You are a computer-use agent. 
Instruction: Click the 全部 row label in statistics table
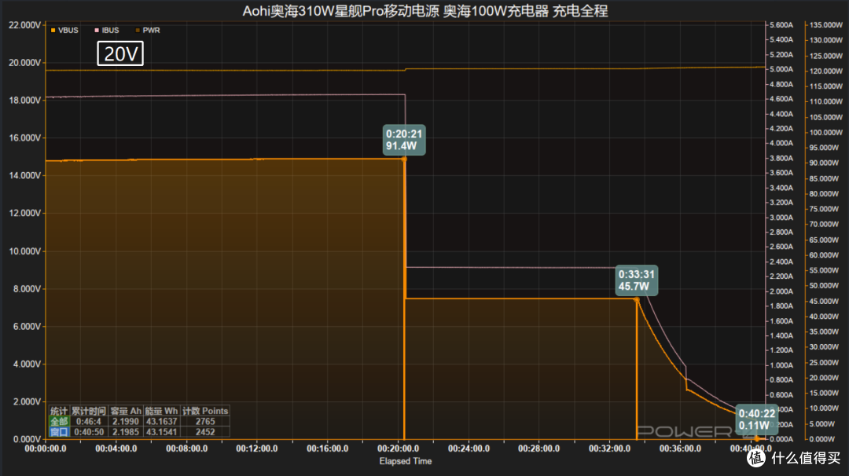click(59, 421)
